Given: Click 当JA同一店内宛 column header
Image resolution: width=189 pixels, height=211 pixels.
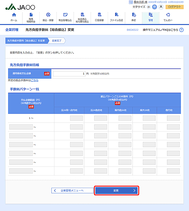Looking at the screenshot, I should (x=69, y=110).
